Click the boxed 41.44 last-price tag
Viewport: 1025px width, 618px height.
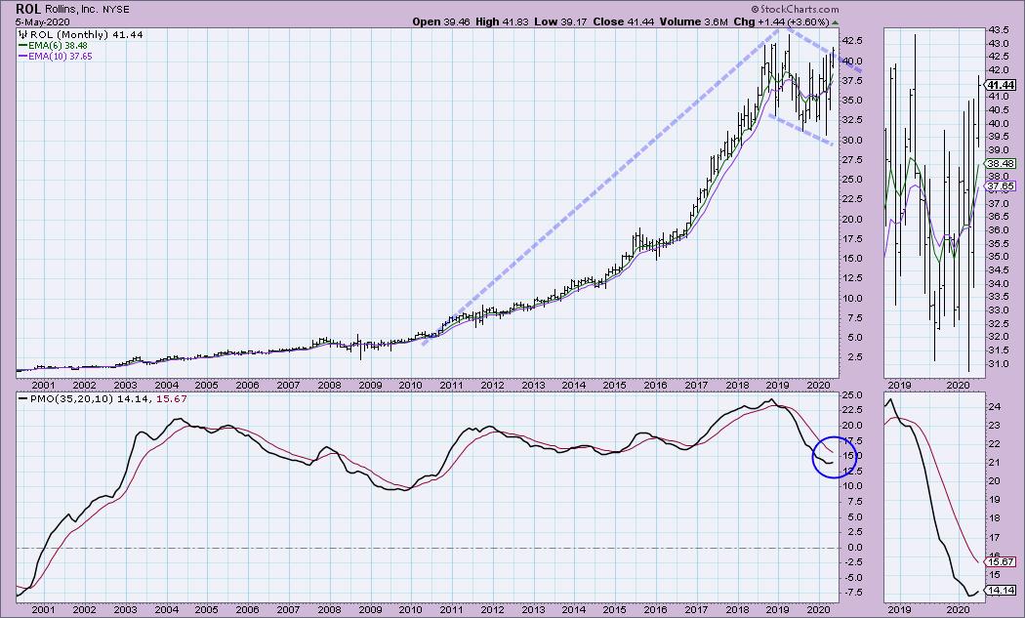(1002, 85)
